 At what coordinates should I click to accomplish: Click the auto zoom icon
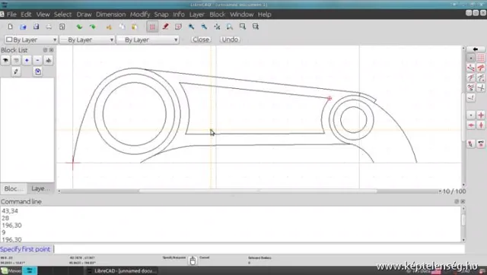pos(217,27)
